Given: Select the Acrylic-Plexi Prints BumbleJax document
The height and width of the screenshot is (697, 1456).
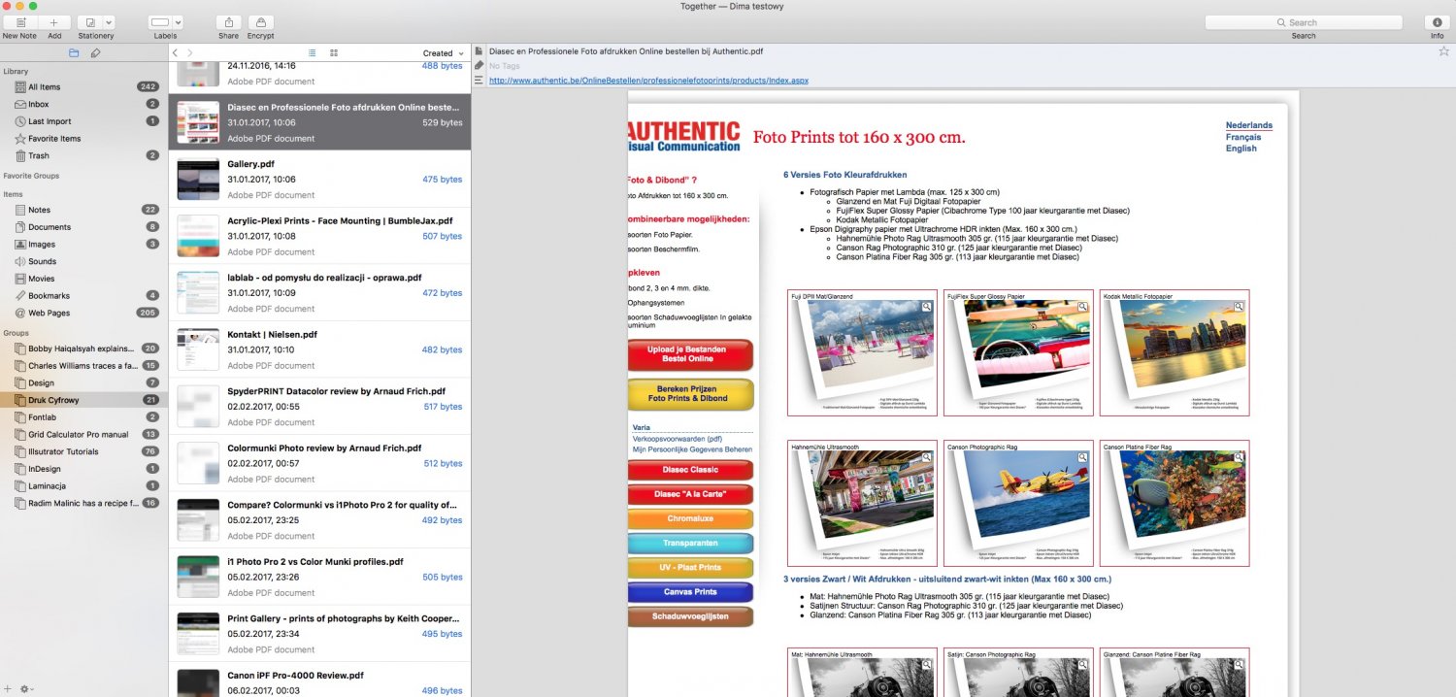Looking at the screenshot, I should [x=319, y=236].
